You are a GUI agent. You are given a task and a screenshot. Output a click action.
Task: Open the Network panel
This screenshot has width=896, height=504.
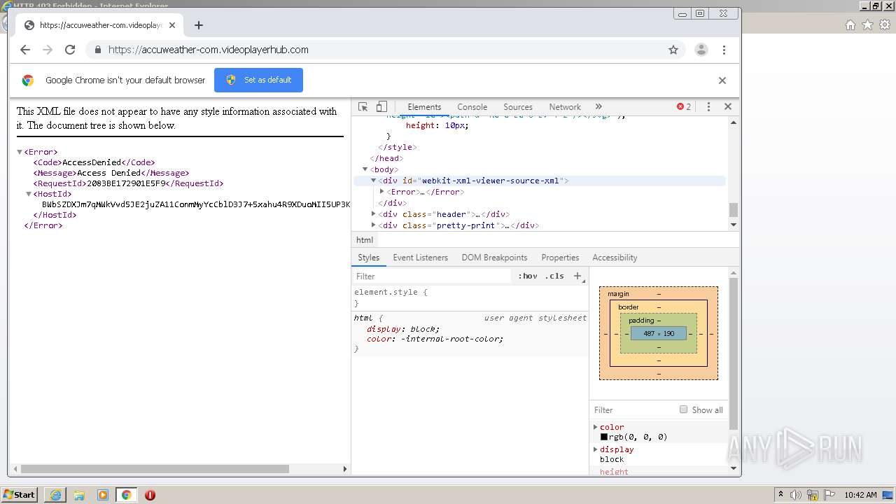[565, 107]
